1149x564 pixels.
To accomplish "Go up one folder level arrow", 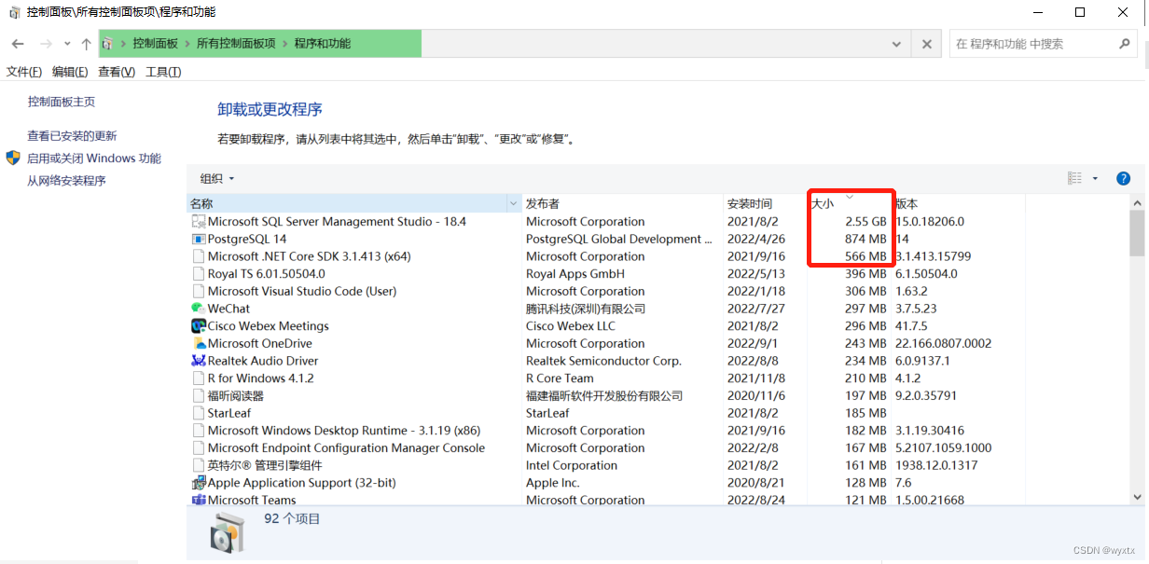I will tap(86, 44).
